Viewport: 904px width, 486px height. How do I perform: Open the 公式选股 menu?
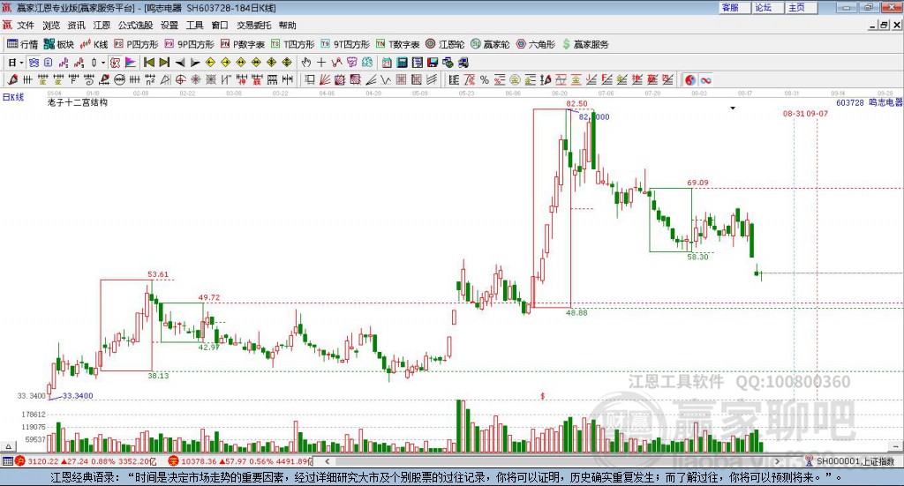tap(135, 26)
